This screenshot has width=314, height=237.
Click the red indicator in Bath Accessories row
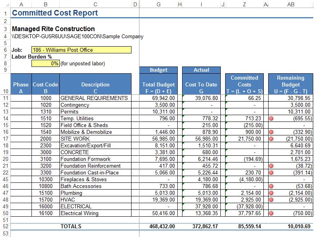[x=271, y=186]
